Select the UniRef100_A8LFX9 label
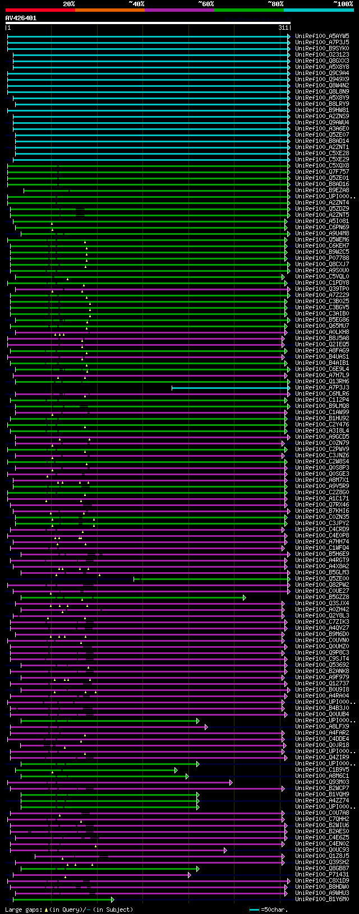The image size is (359, 914). coord(322,726)
